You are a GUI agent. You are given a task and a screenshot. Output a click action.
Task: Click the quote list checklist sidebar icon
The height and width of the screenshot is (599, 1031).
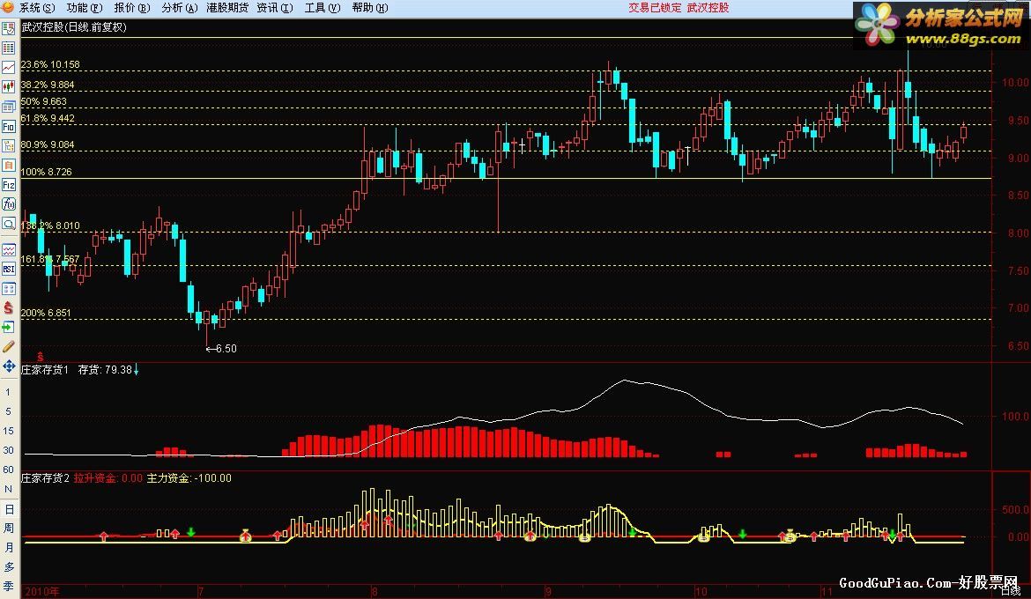pyautogui.click(x=9, y=29)
